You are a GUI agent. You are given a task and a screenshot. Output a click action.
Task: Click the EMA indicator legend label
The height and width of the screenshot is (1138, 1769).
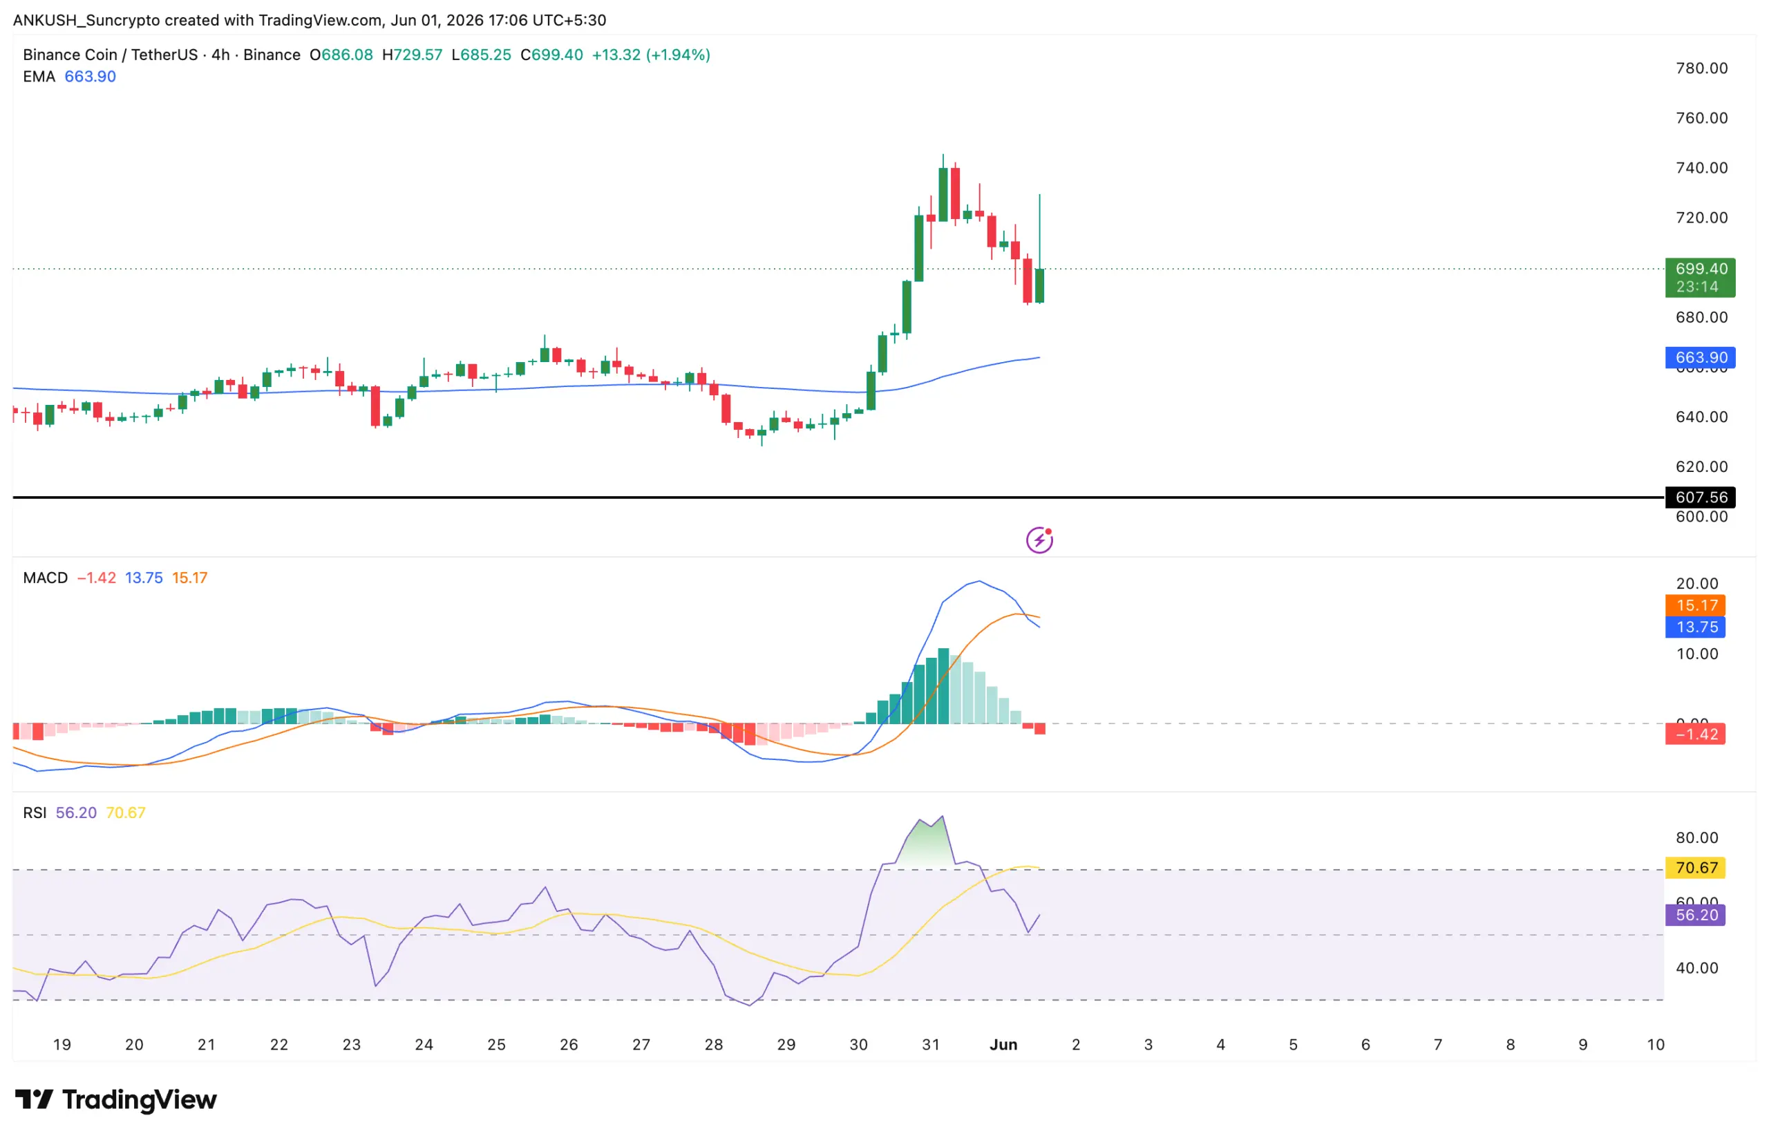coord(39,77)
